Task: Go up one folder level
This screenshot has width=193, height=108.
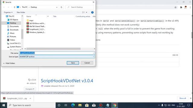Action: click(x=14, y=7)
